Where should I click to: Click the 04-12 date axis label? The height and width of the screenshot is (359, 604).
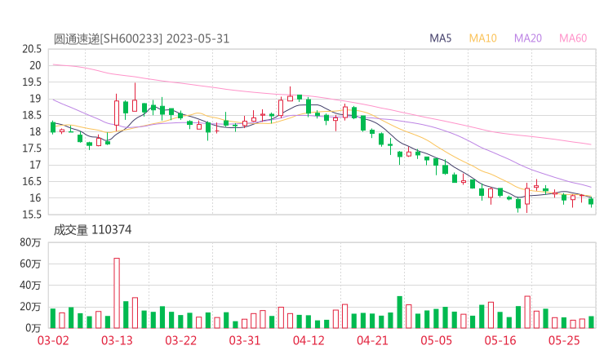pyautogui.click(x=309, y=340)
